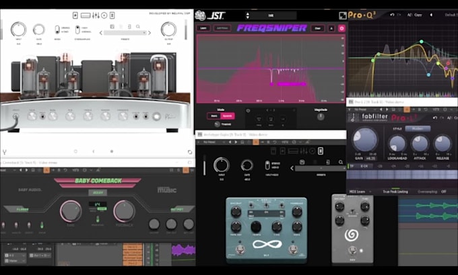
Task: Select the Dynamic mode in FreqSniper
Action: coord(227,116)
